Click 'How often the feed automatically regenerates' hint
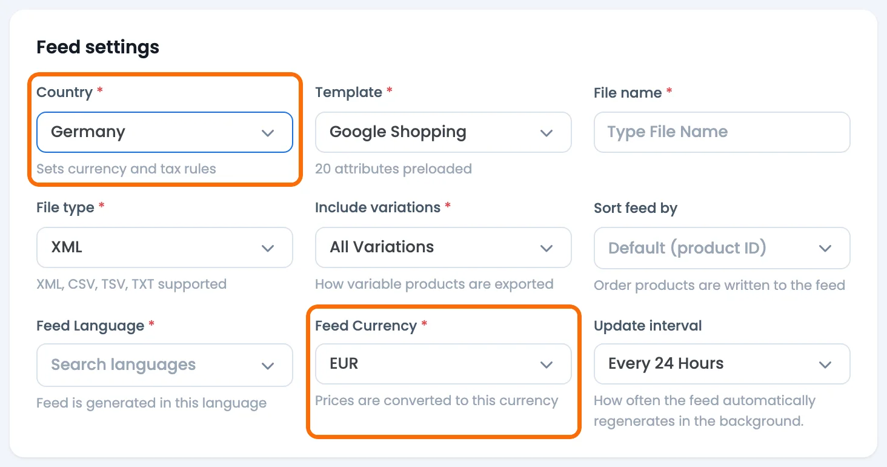 (705, 411)
